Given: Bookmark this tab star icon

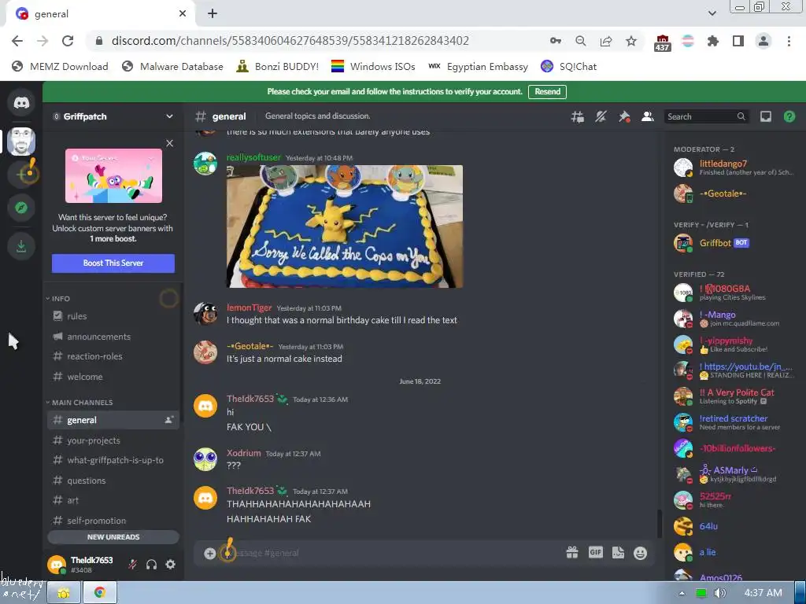Looking at the screenshot, I should pos(631,41).
